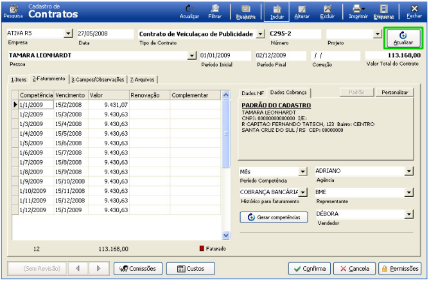Expand the Empresa dropdown
This screenshot has width=429, height=281.
point(69,33)
